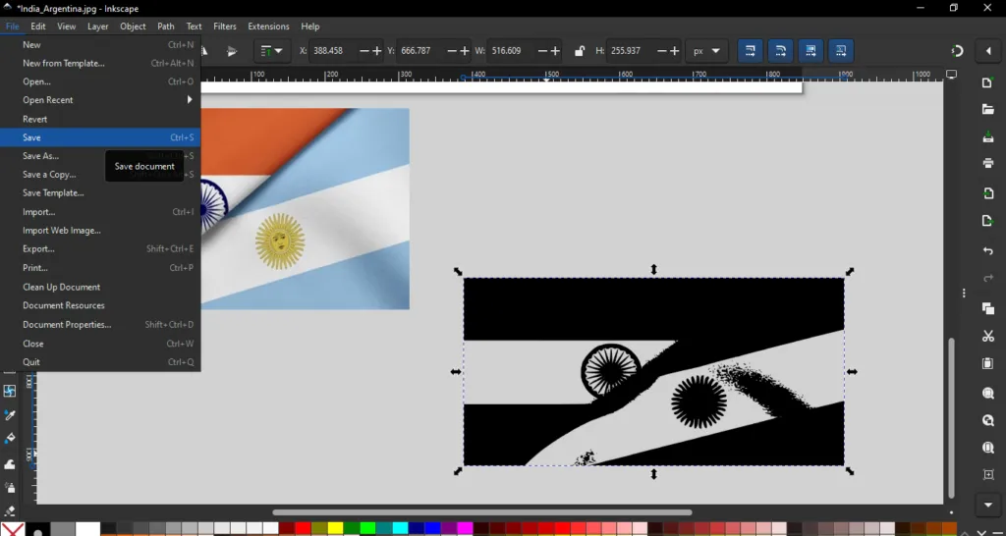This screenshot has height=536, width=1006.
Task: Click the left-pointing panel collapse arrow at top right
Action: (x=988, y=51)
